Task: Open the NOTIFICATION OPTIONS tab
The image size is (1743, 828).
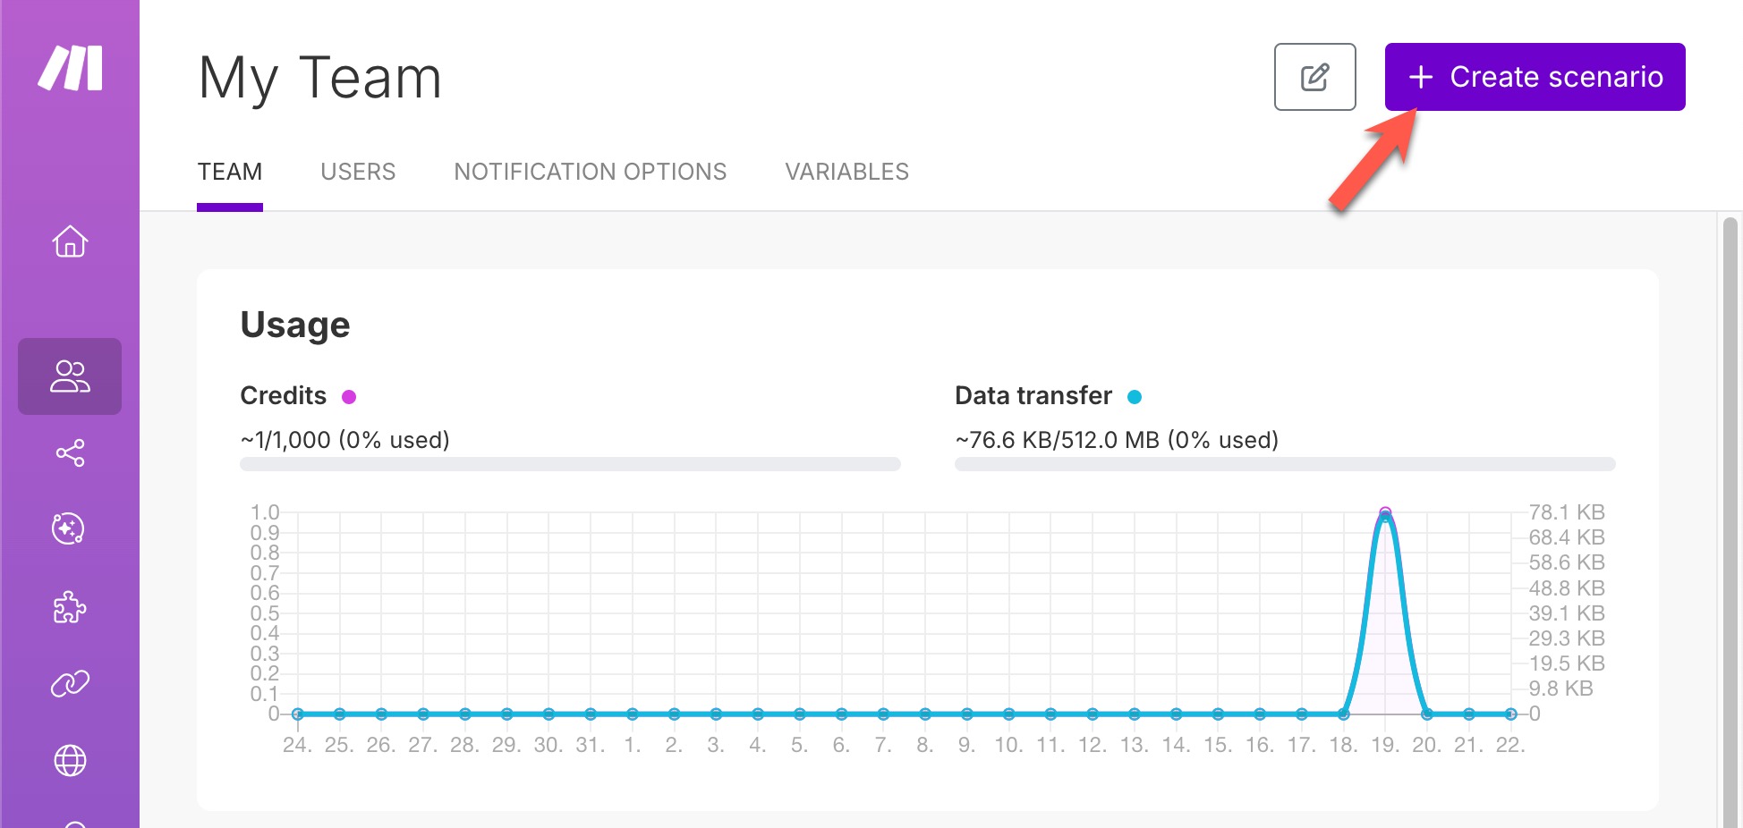Action: pyautogui.click(x=590, y=172)
